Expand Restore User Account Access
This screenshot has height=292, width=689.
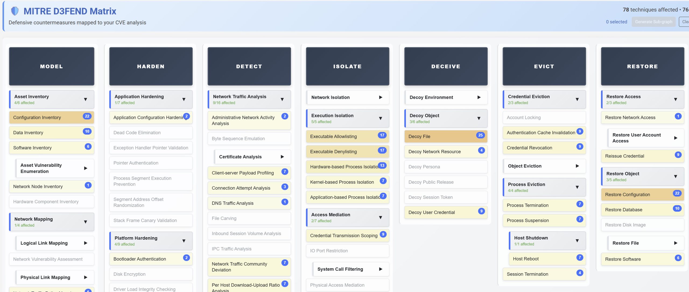pyautogui.click(x=646, y=138)
